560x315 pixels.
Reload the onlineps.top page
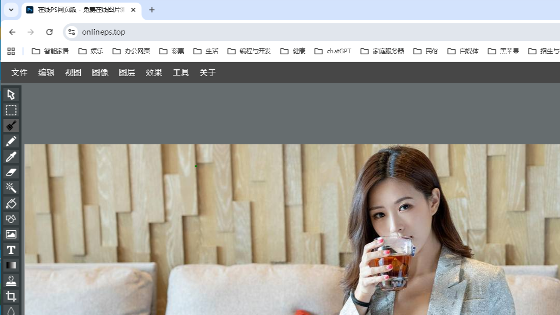(49, 32)
